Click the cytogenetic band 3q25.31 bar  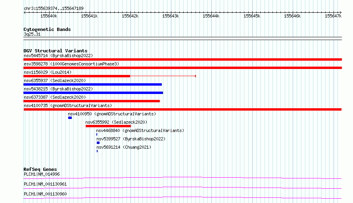[182, 38]
